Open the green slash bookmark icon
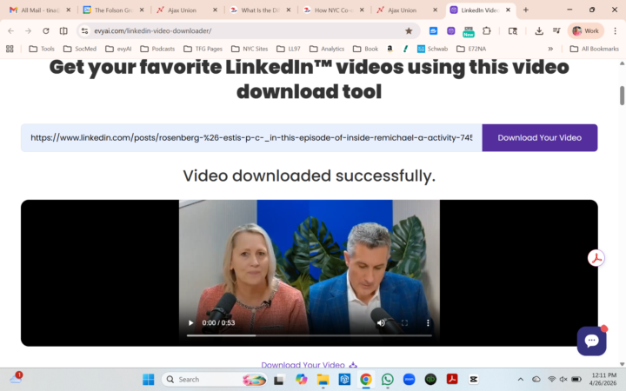Screen dimensions: 626x391 (405, 49)
